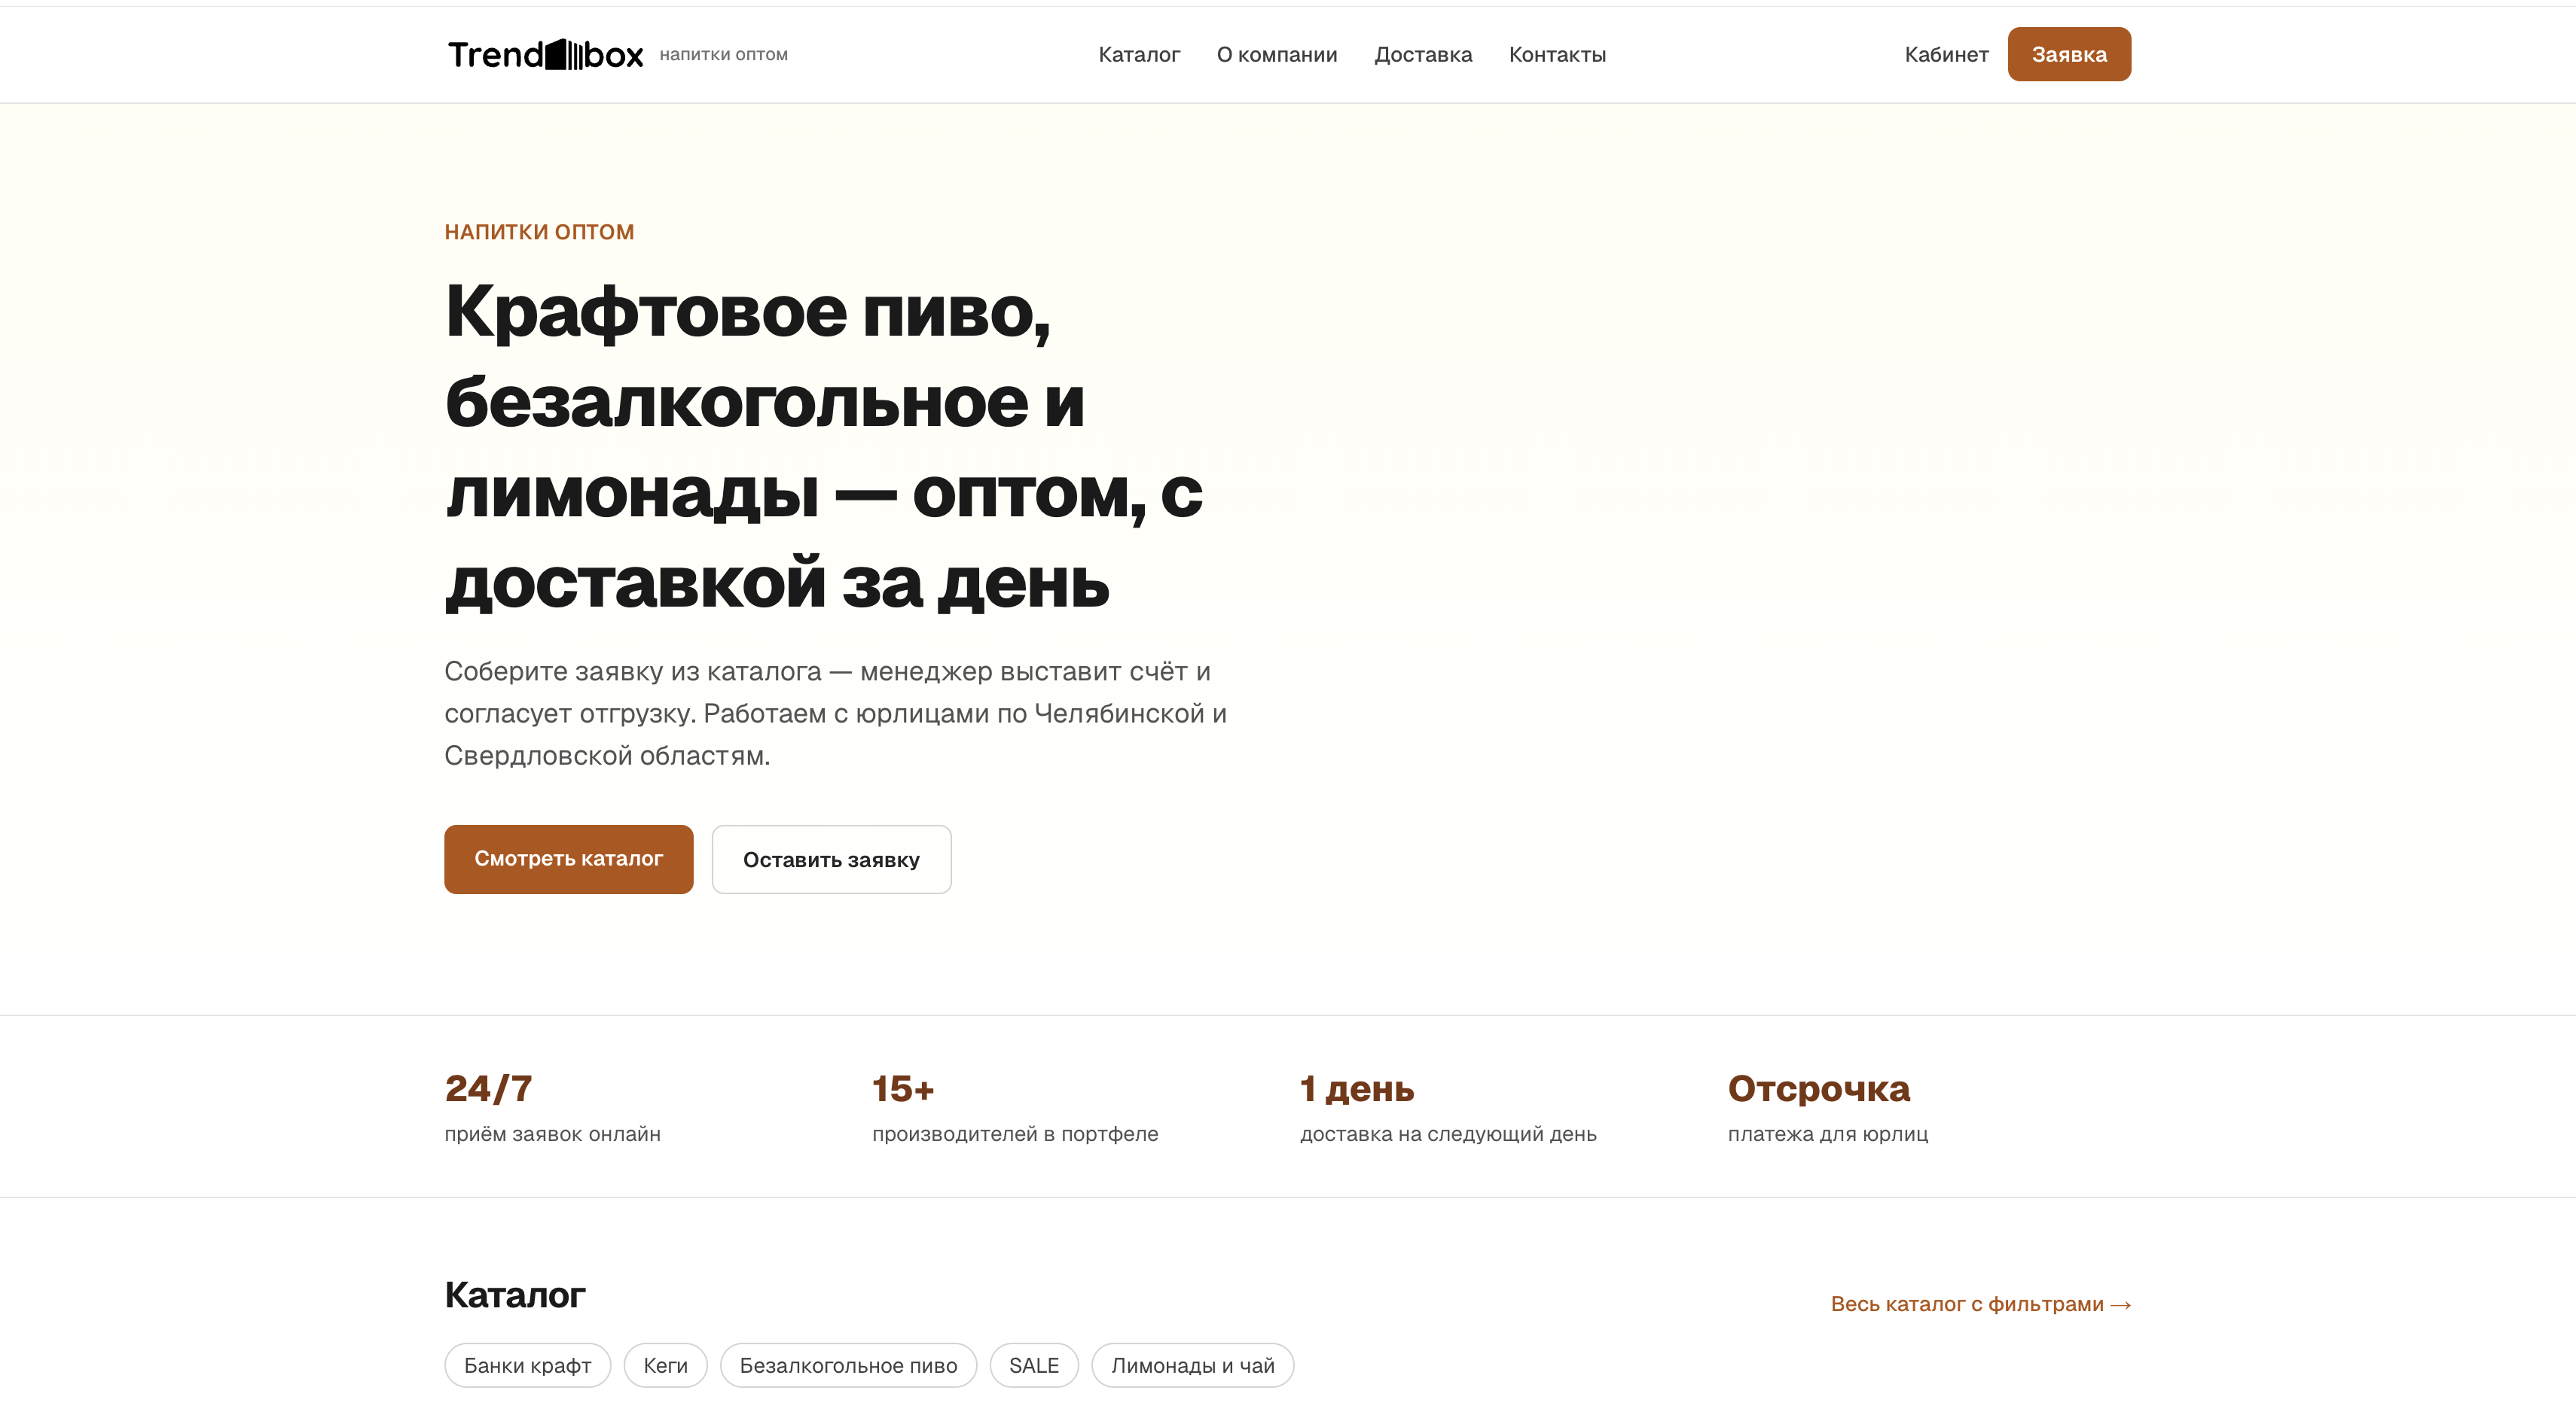The width and height of the screenshot is (2576, 1424).
Task: Go to О компании page
Action: pos(1277,55)
